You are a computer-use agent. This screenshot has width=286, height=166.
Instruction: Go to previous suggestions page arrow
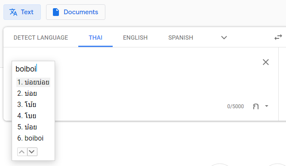coord(22,152)
